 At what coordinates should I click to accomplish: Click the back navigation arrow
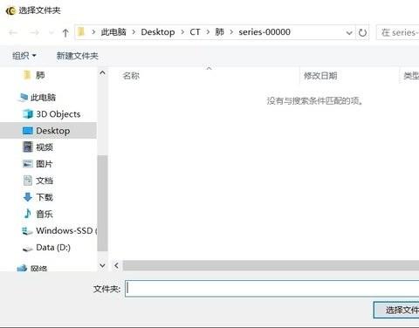pos(13,32)
